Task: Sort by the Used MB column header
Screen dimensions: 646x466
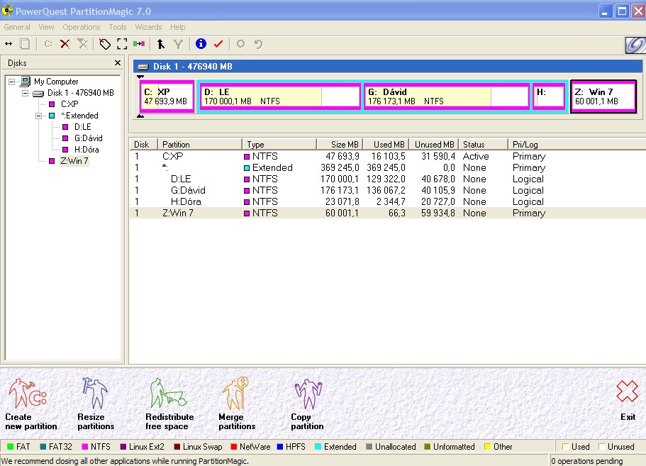Action: [386, 144]
